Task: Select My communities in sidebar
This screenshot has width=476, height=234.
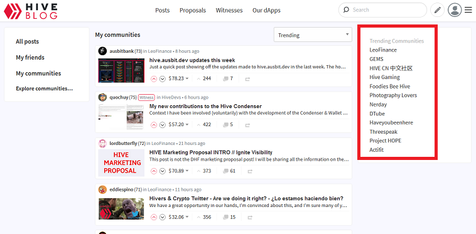Action: (x=38, y=73)
